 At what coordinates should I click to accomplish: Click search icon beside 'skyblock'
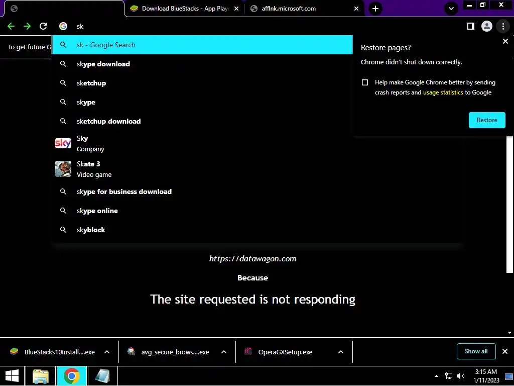[63, 230]
